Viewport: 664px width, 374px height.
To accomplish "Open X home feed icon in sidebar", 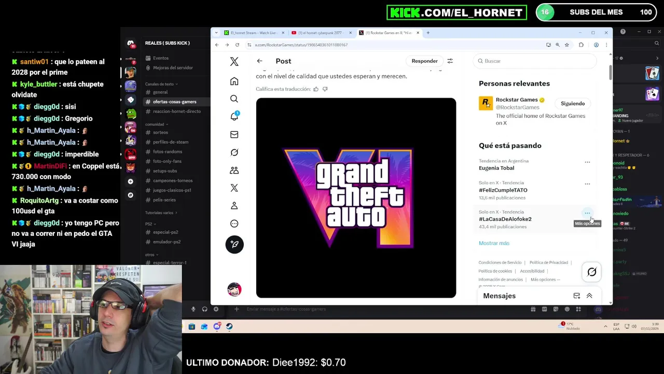I will [x=234, y=81].
